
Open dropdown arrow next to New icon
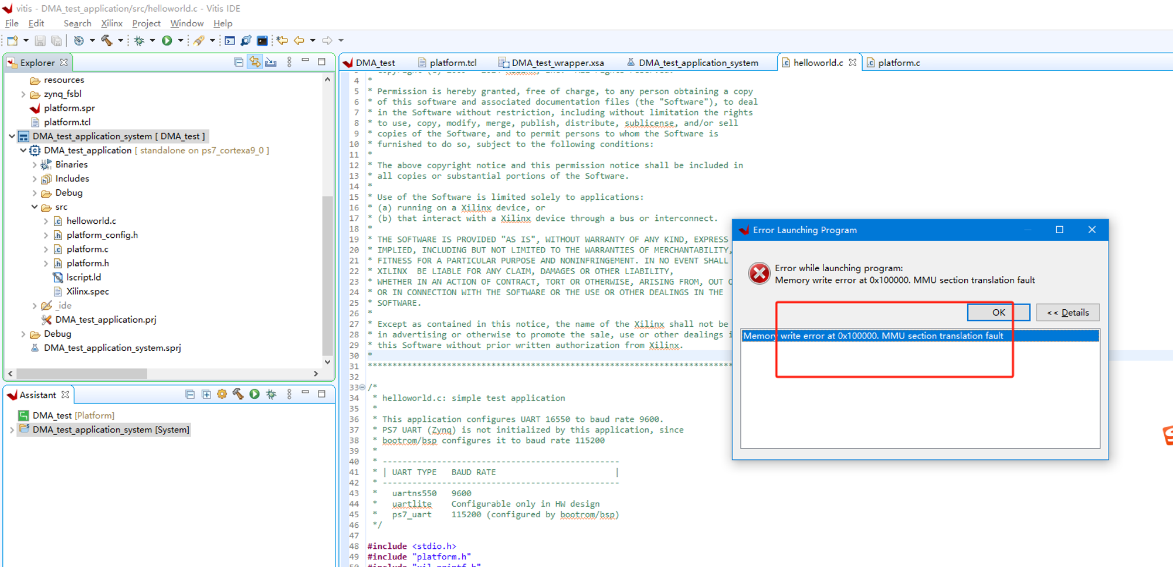(26, 40)
